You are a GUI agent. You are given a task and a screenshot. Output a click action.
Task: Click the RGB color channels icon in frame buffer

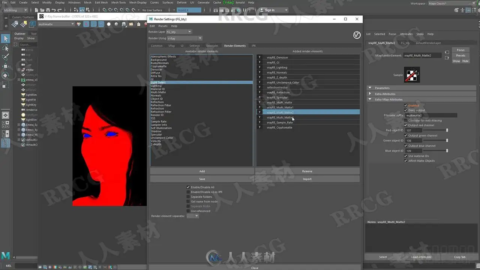click(79, 24)
